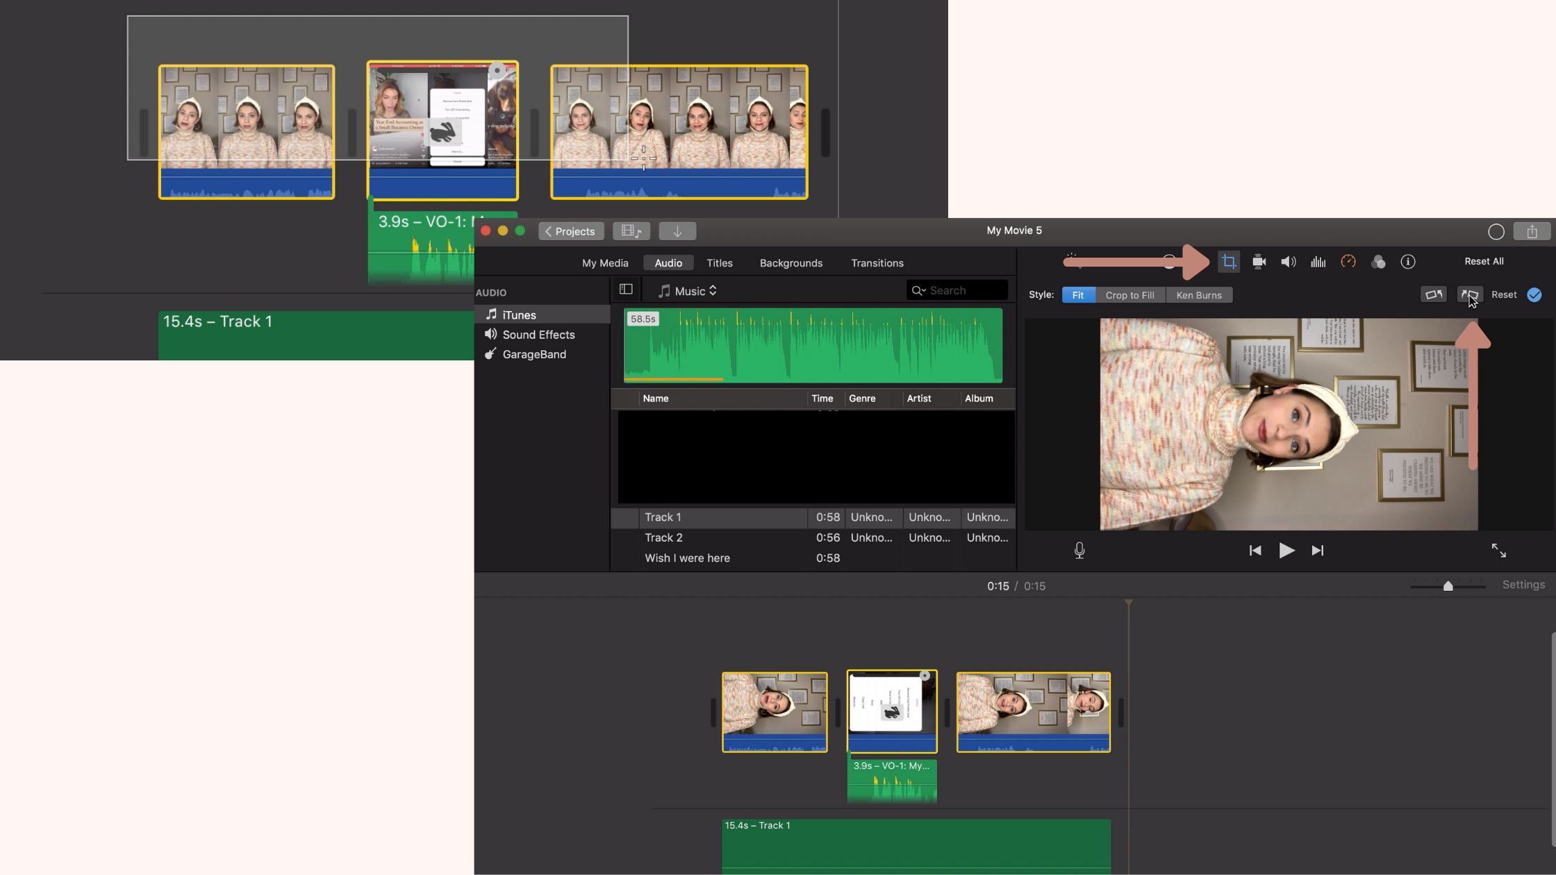The image size is (1556, 875).
Task: Click the timeline playhead marker
Action: point(1129,603)
